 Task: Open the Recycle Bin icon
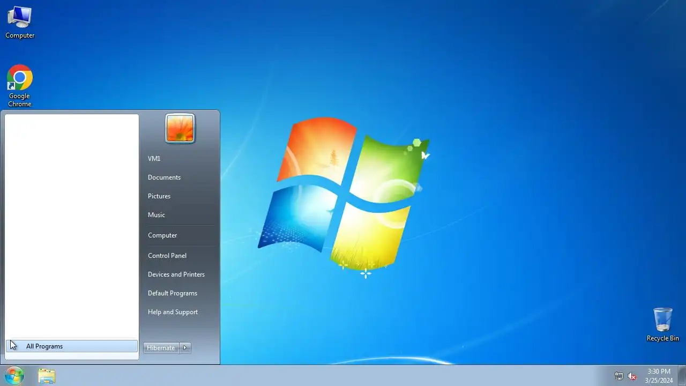pos(662,324)
